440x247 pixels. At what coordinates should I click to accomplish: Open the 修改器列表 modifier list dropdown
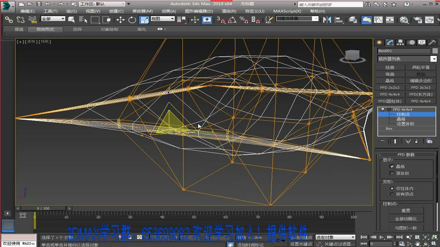coord(434,59)
